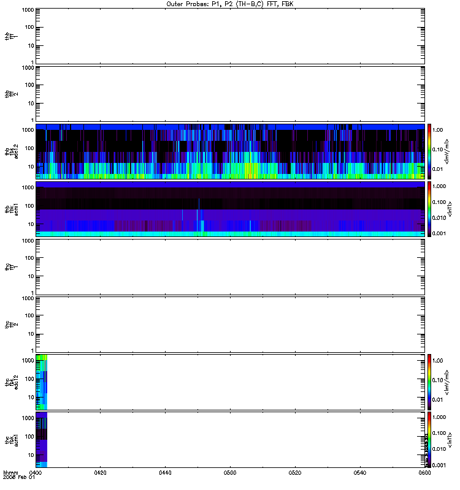Click the '0540' time axis label

360,472
